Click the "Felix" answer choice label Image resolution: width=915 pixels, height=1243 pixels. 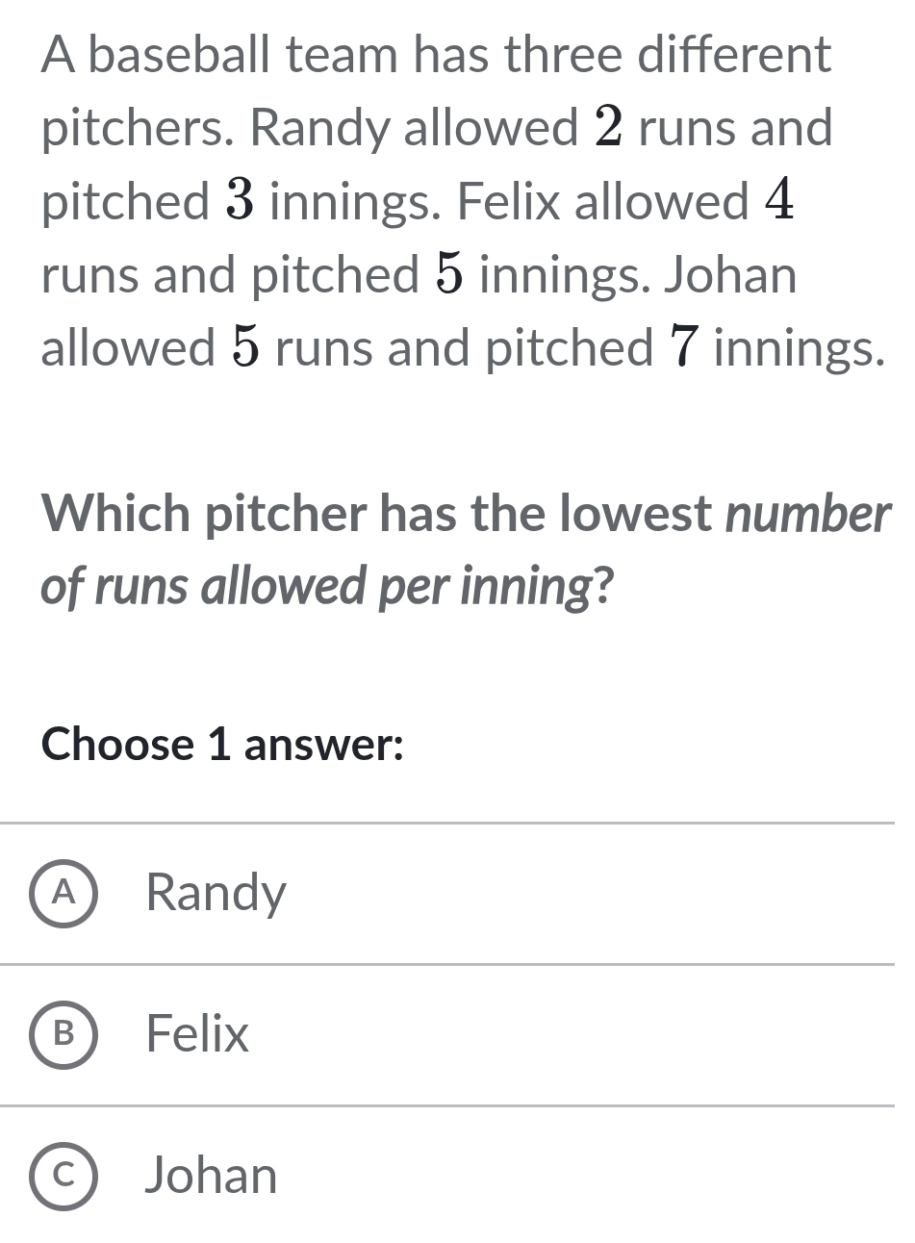click(x=197, y=1035)
